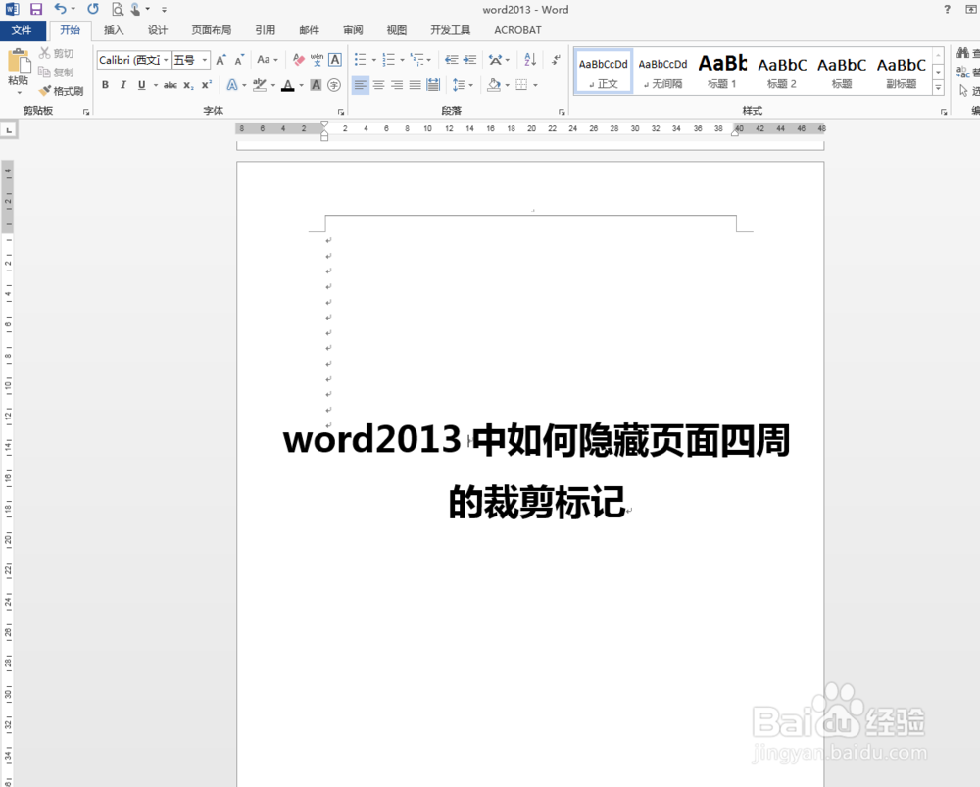Switch to the ACROBAT tab
The height and width of the screenshot is (787, 980).
[517, 30]
